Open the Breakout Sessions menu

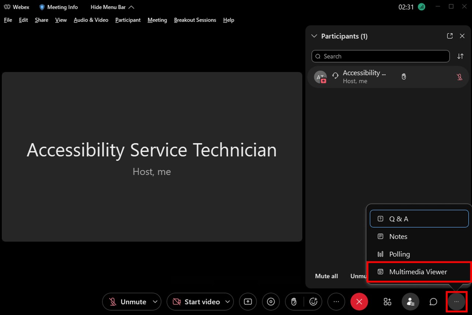click(x=195, y=20)
